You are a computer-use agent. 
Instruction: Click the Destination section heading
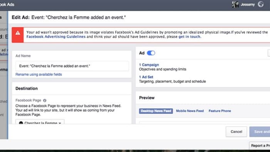tap(27, 88)
